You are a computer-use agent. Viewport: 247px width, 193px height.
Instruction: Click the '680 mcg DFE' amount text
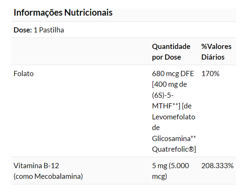pyautogui.click(x=173, y=74)
